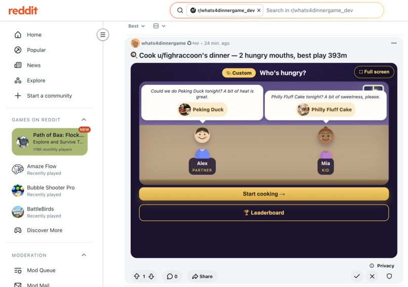
Task: Open whats4dinnergame author profile
Action: pyautogui.click(x=164, y=43)
